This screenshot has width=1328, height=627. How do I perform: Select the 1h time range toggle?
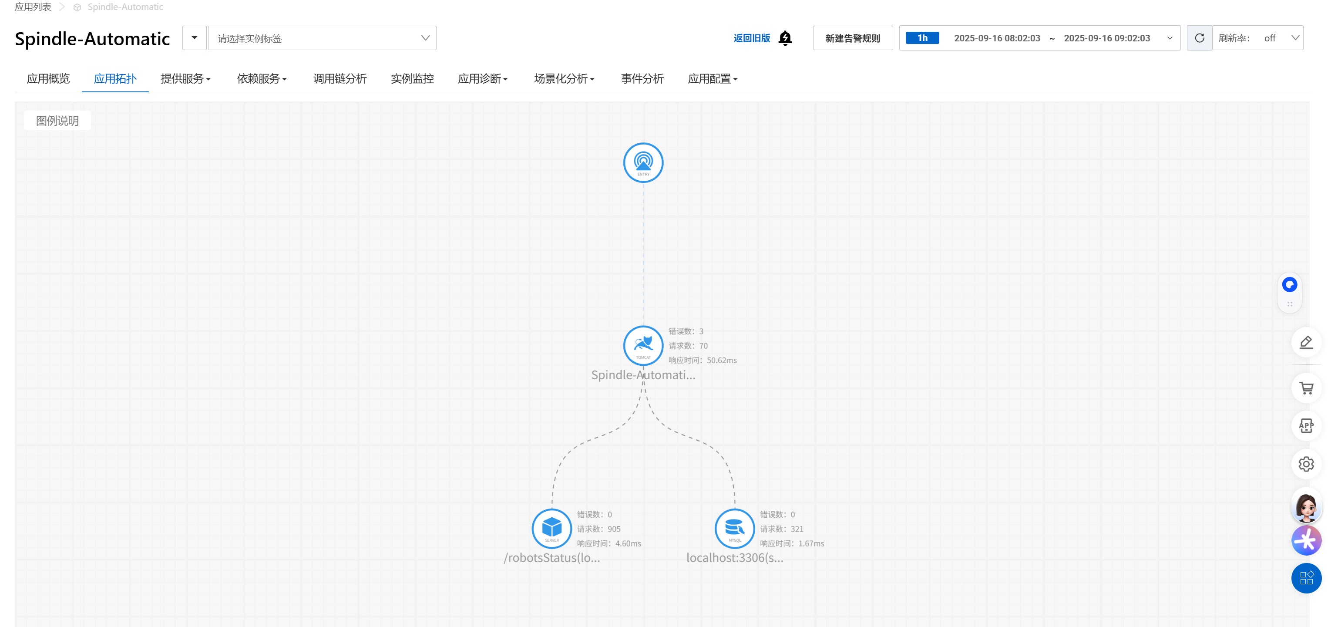coord(922,38)
